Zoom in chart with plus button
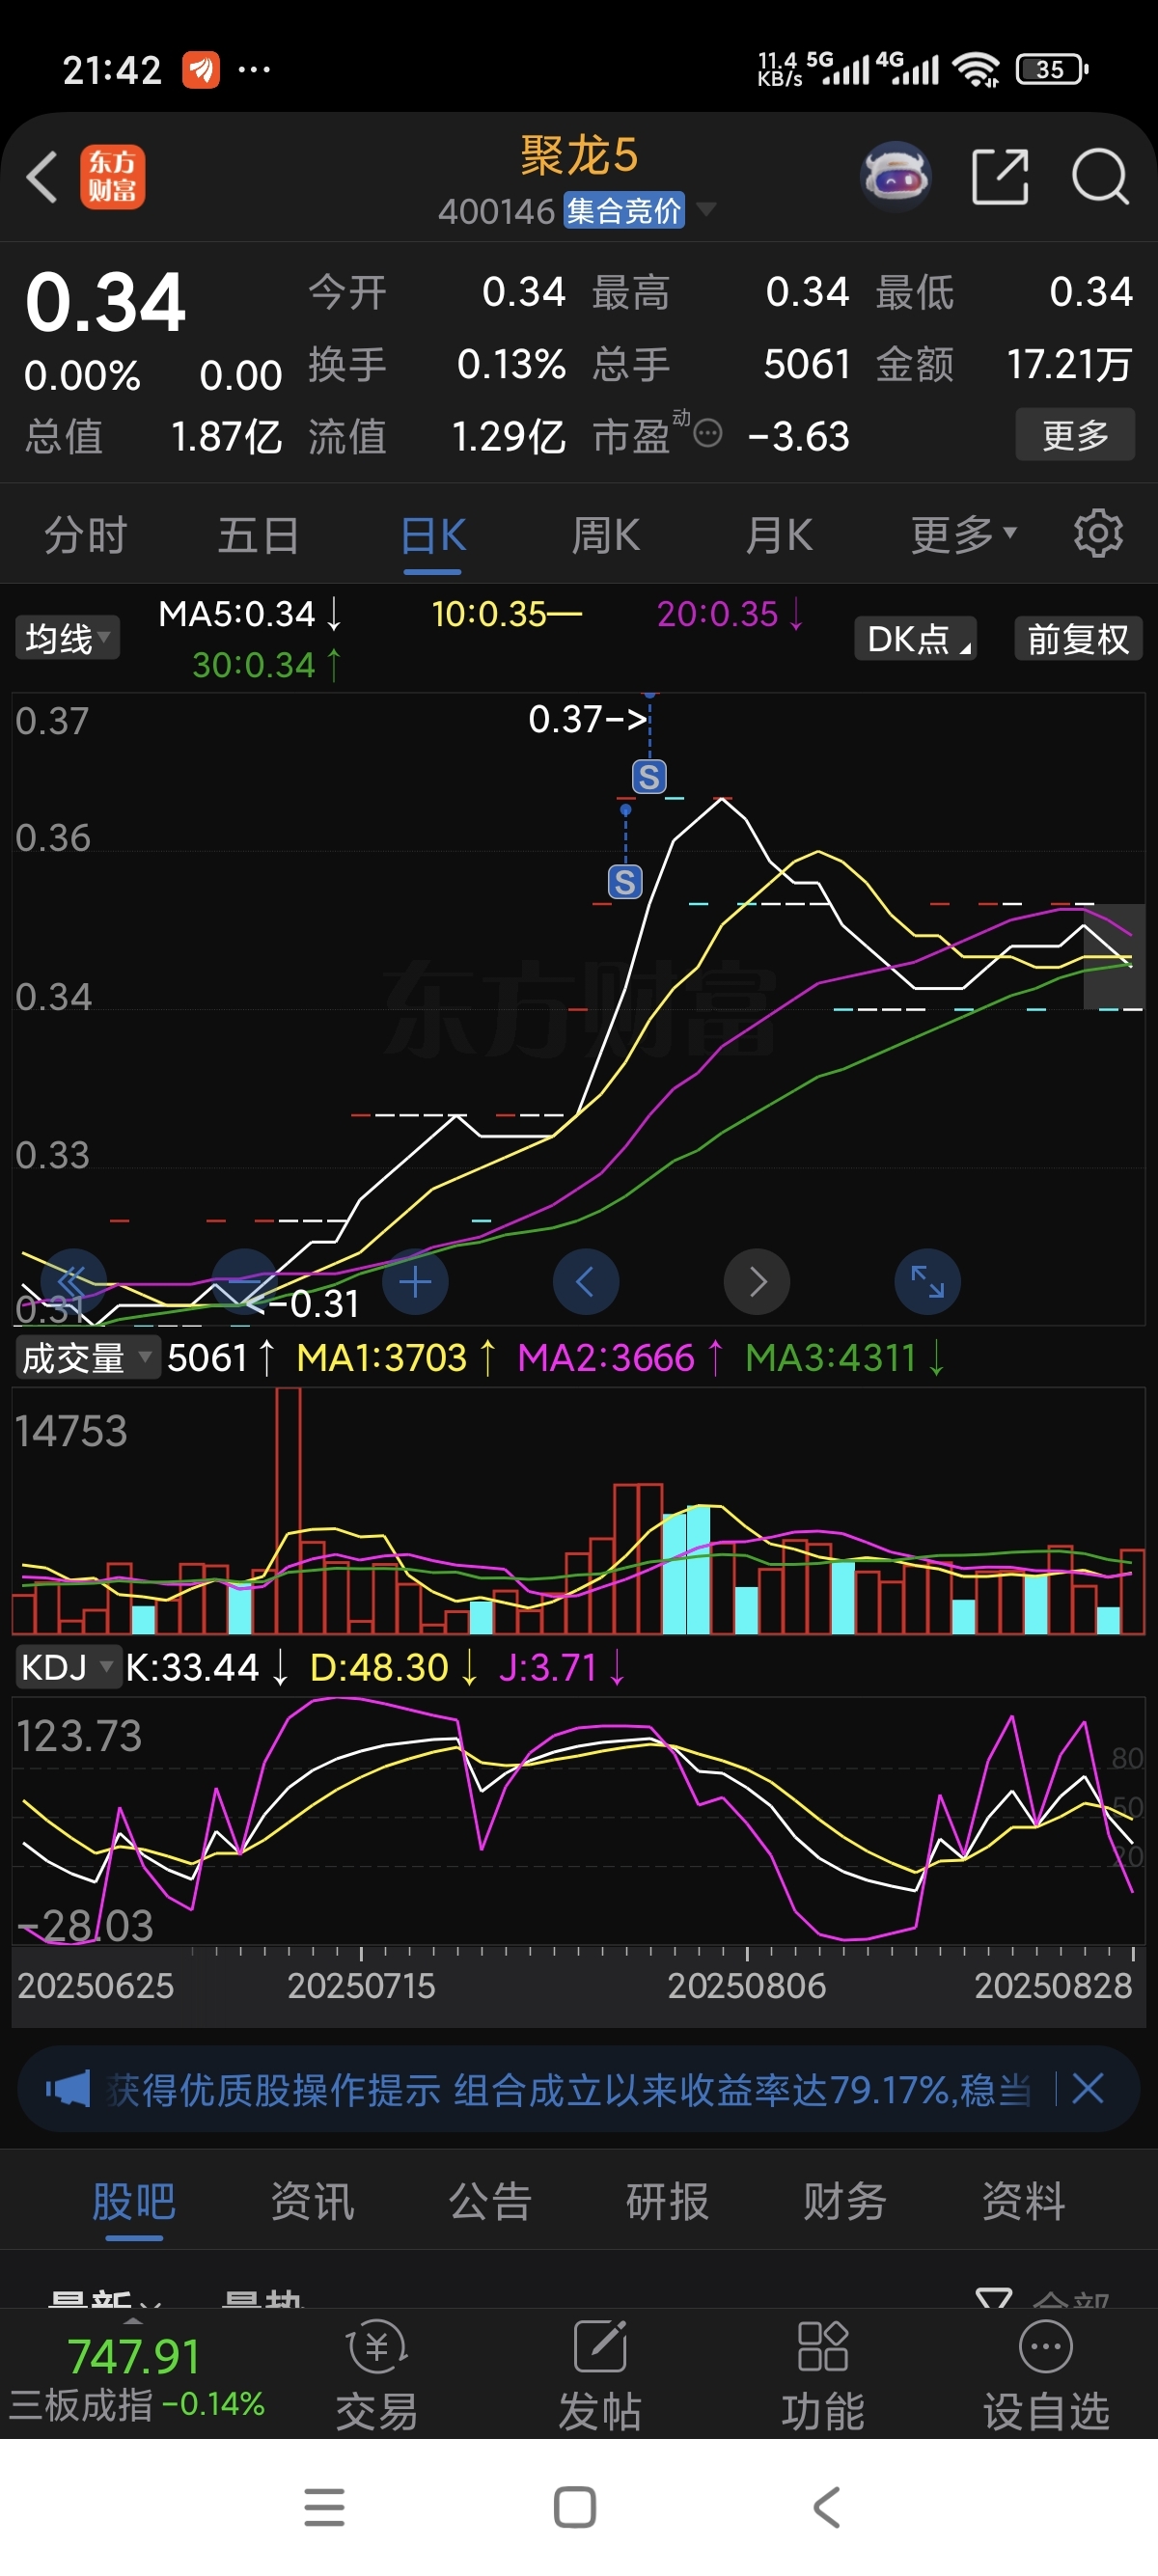Image resolution: width=1158 pixels, height=2576 pixels. pyautogui.click(x=415, y=1281)
